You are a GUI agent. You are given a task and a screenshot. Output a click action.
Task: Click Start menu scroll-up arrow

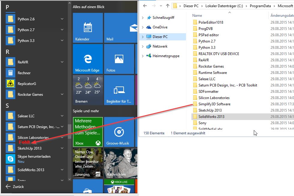(x=69, y=3)
